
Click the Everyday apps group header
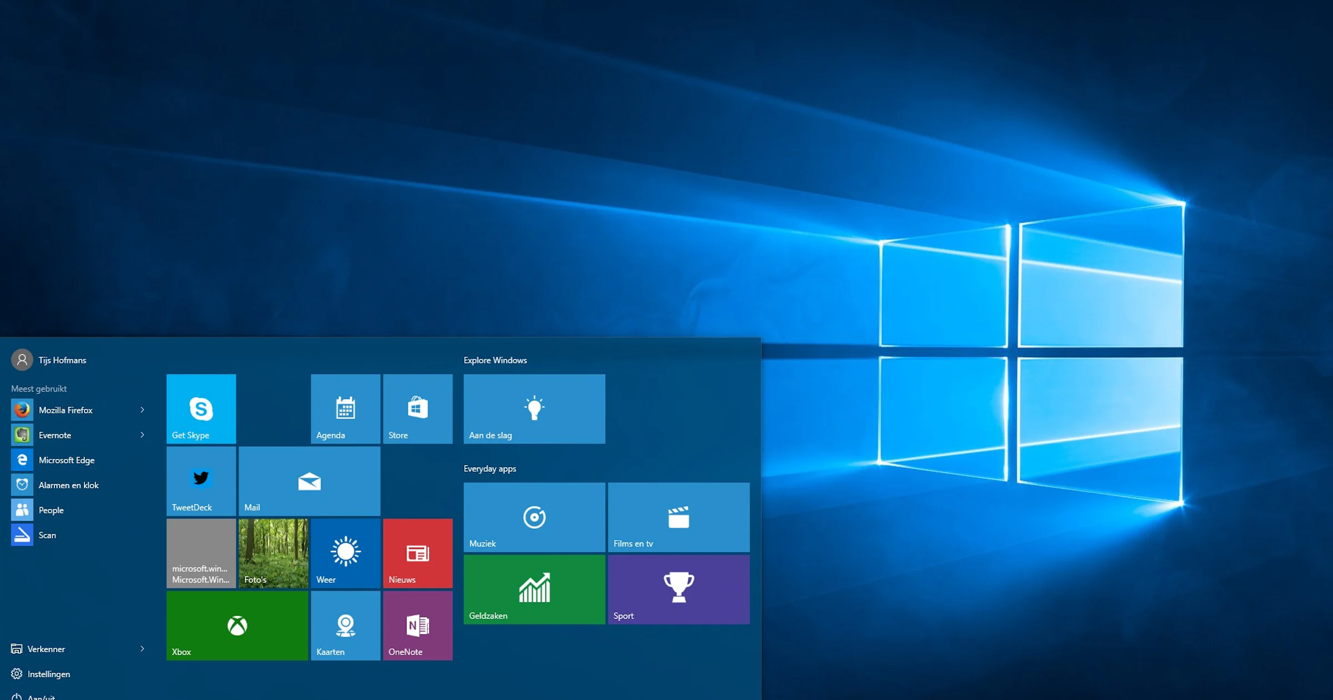(490, 468)
